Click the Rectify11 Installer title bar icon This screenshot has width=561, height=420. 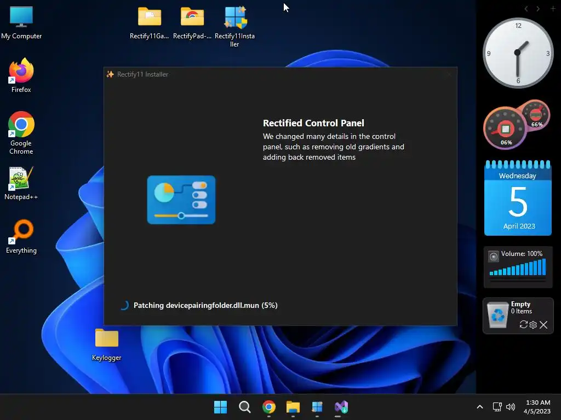[110, 74]
